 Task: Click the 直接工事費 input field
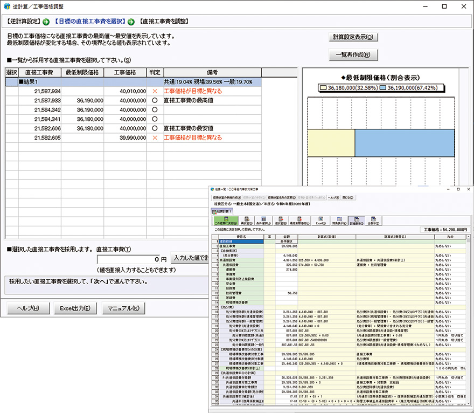tap(131, 259)
